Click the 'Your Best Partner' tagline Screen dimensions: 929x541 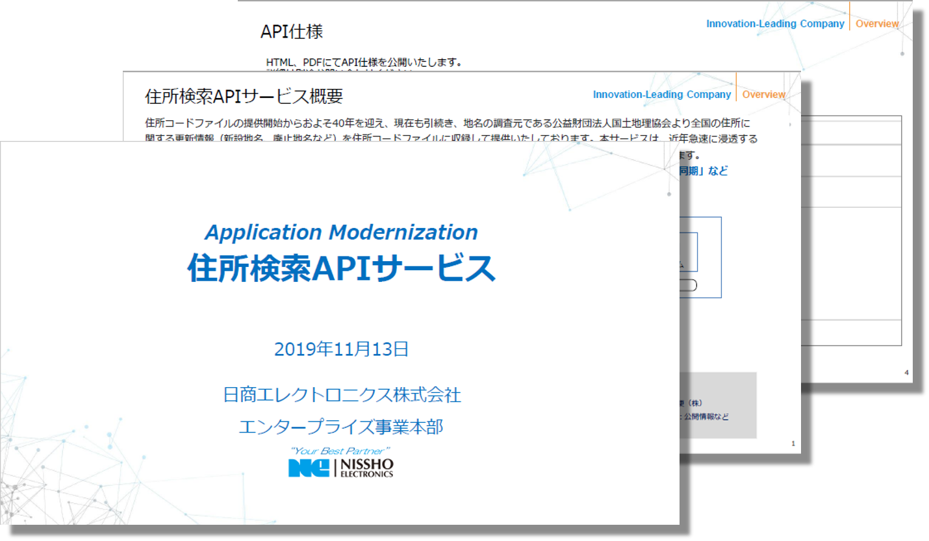(340, 450)
